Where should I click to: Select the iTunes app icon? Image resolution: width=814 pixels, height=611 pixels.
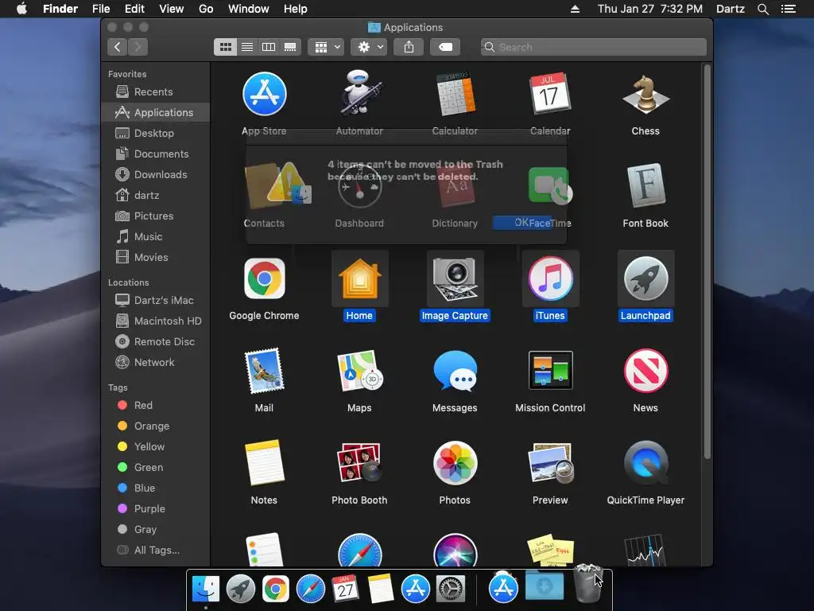pos(550,278)
